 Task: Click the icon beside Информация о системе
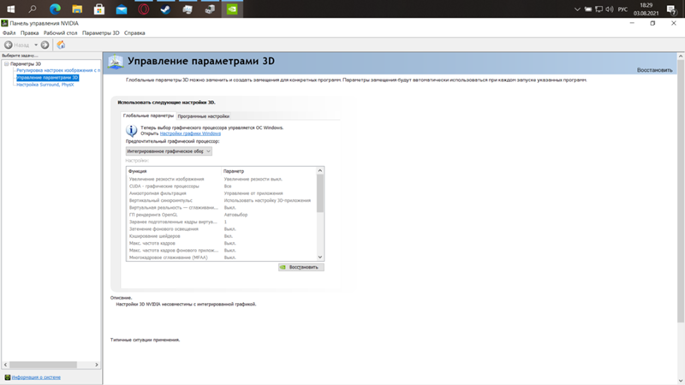pos(8,377)
